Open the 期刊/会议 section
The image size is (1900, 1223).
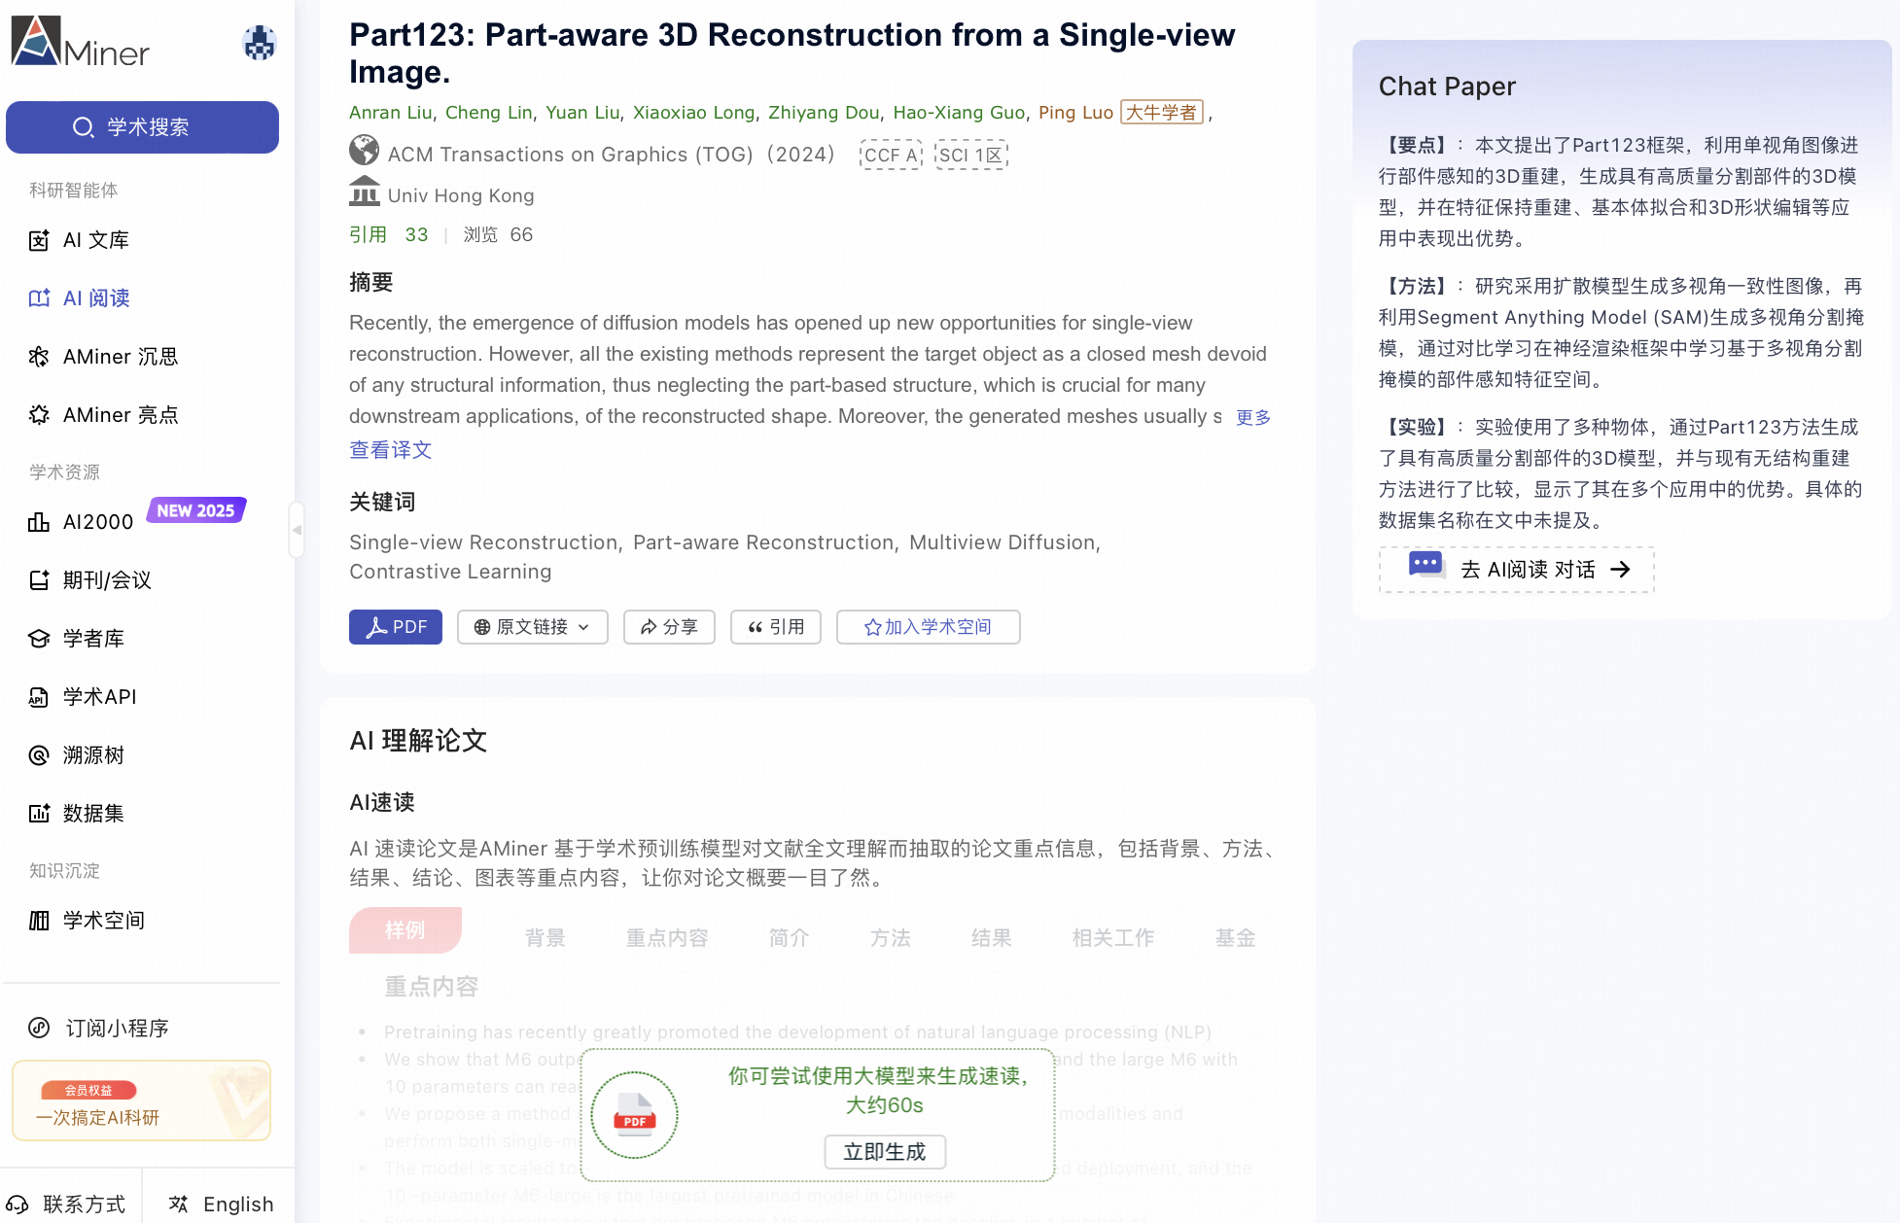107,580
